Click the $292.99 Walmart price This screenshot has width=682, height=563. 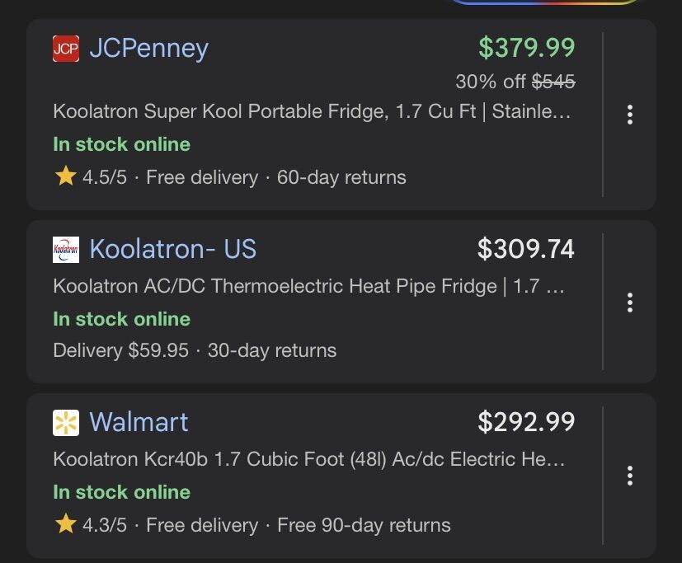coord(526,422)
